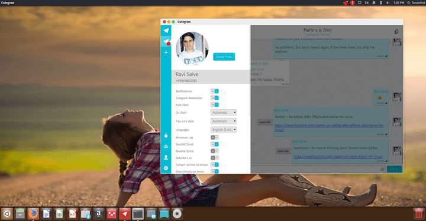Toggle Show Emojis on hover switch
This screenshot has height=221, width=426.
[215, 171]
